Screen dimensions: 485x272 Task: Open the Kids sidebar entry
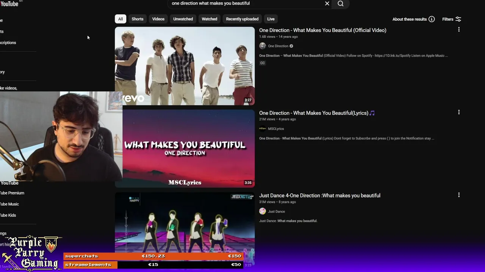8,215
